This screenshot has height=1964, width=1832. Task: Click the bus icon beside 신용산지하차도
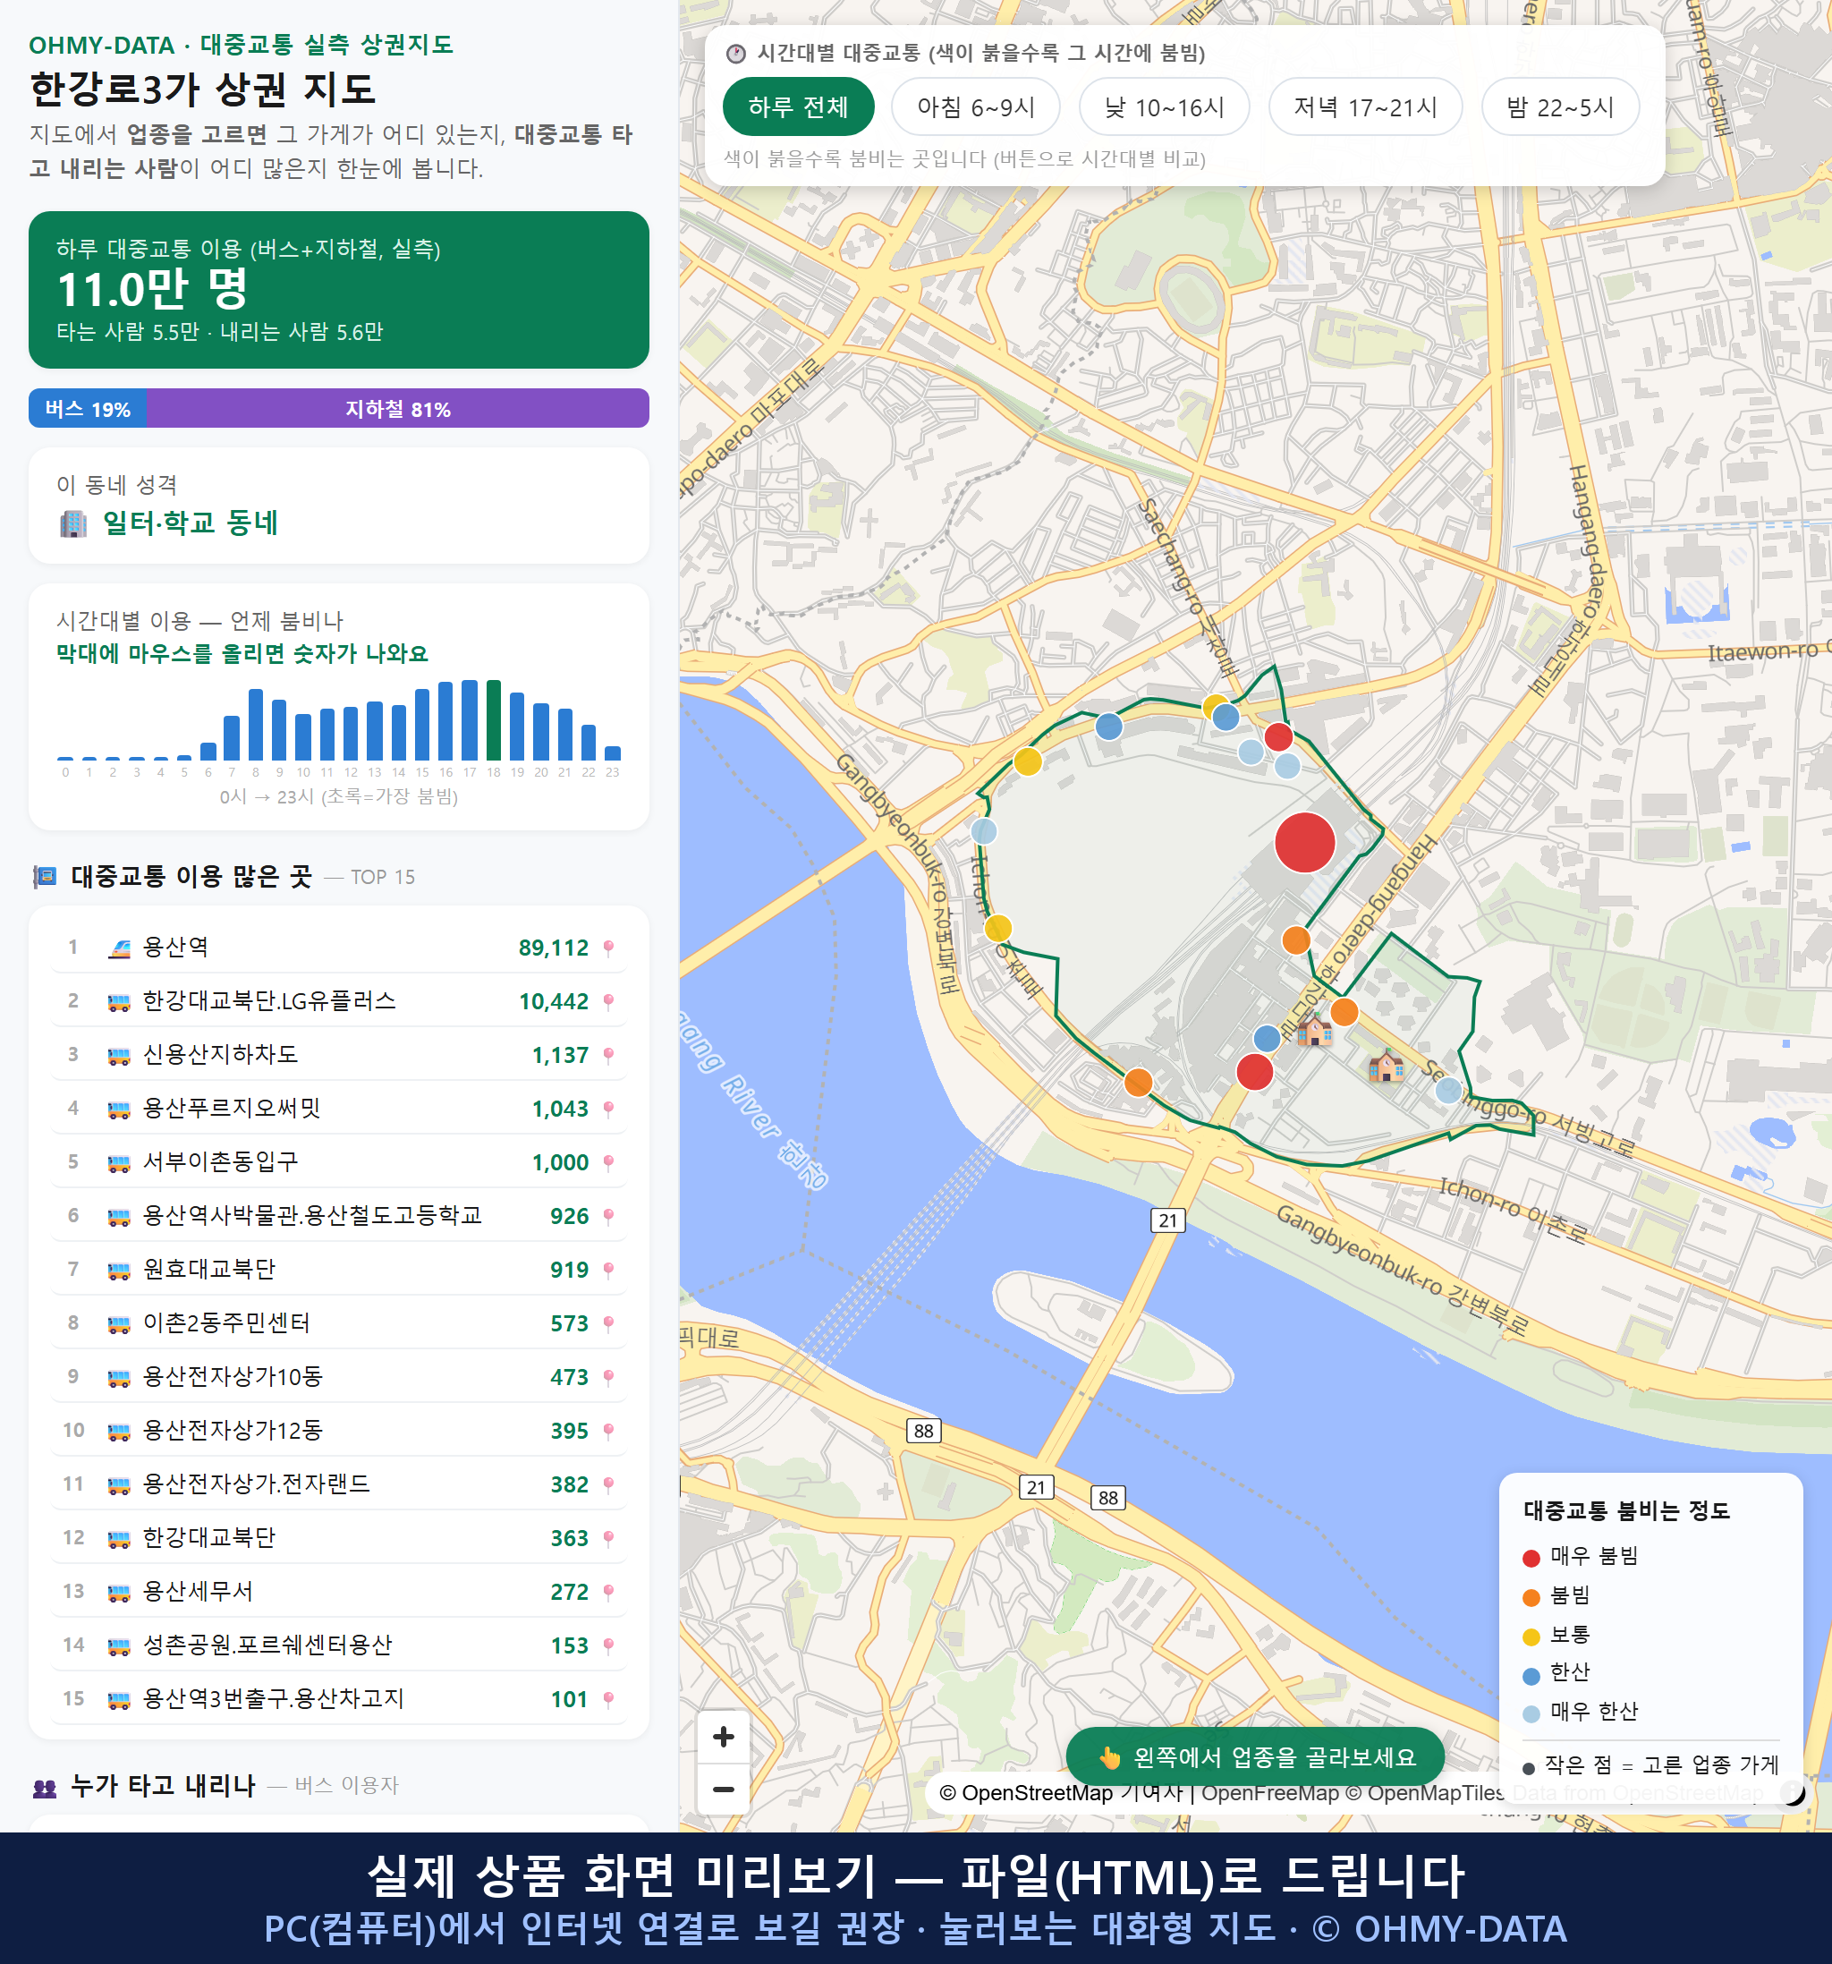point(118,1056)
